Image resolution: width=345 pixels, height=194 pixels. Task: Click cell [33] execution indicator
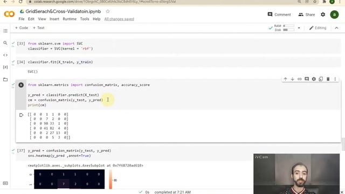[21, 44]
